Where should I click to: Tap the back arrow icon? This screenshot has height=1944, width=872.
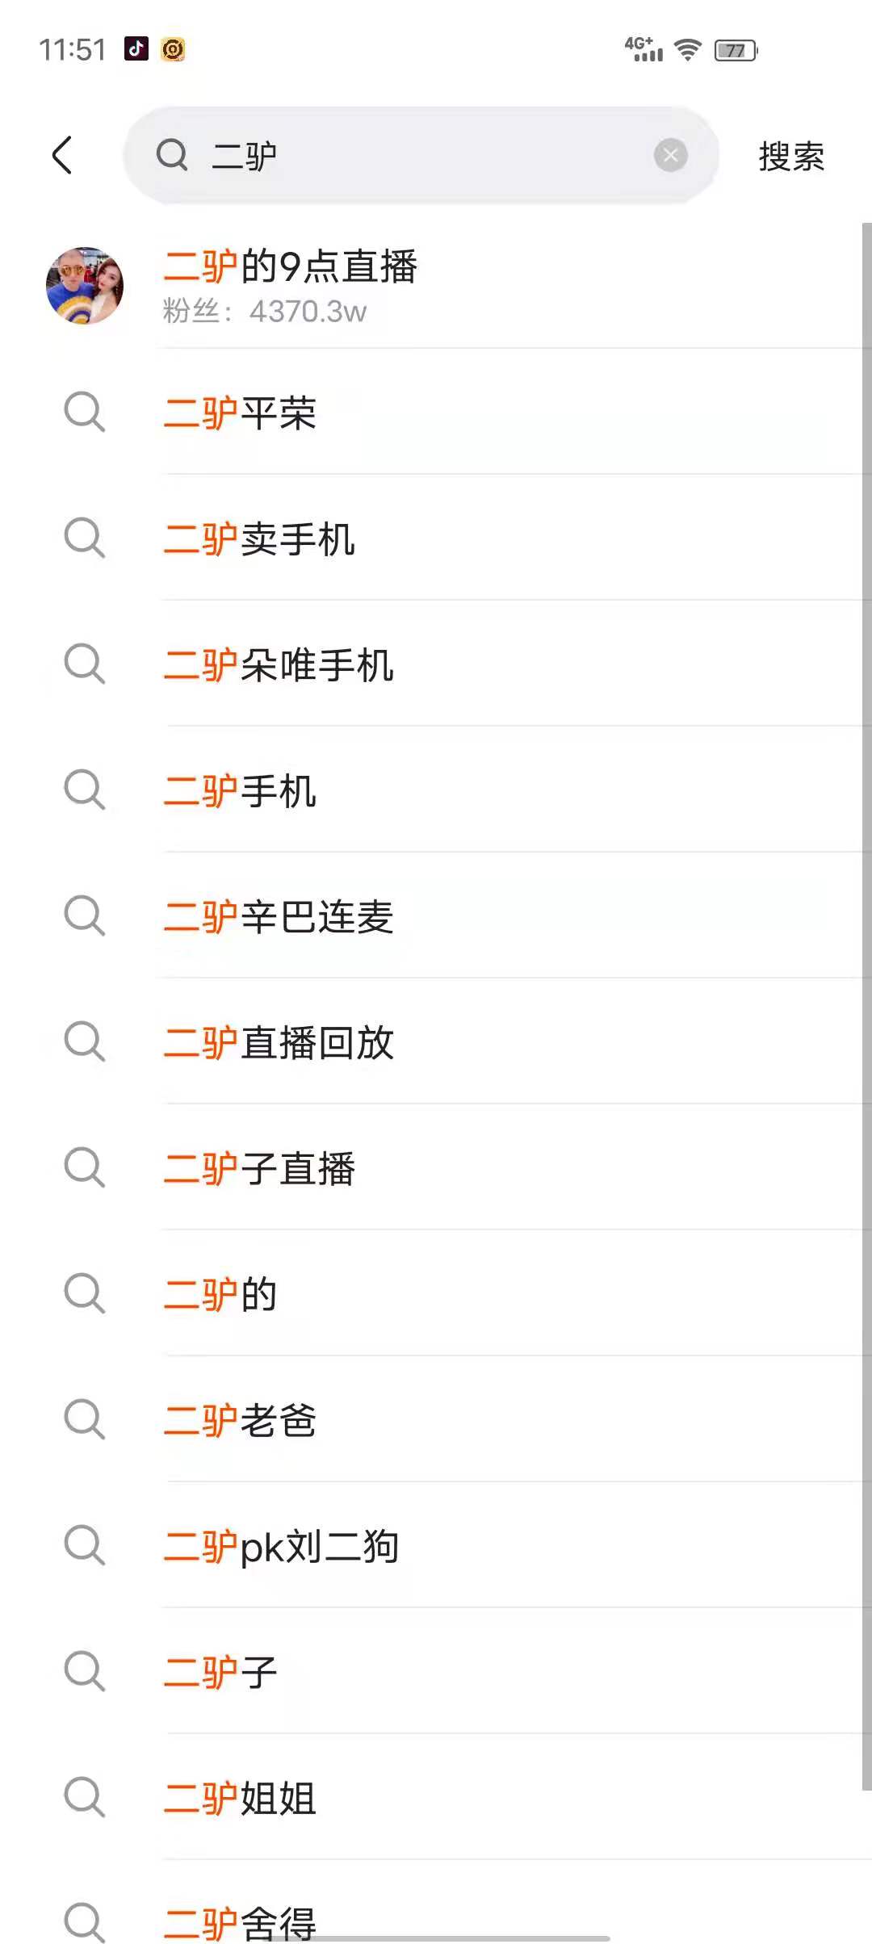(62, 155)
